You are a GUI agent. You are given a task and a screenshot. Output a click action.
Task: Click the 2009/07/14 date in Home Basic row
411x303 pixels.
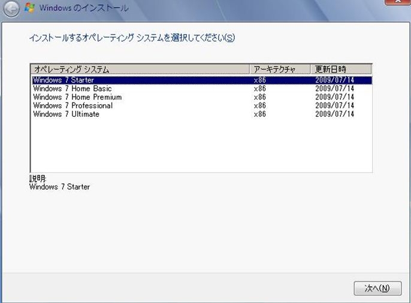[x=334, y=89]
